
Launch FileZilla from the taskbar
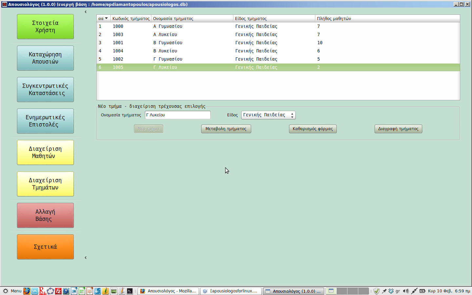point(58,291)
